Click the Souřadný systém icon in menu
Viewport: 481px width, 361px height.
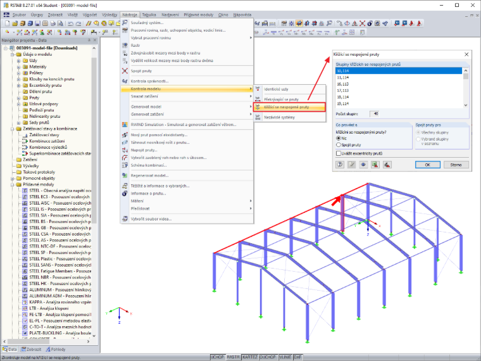click(125, 23)
